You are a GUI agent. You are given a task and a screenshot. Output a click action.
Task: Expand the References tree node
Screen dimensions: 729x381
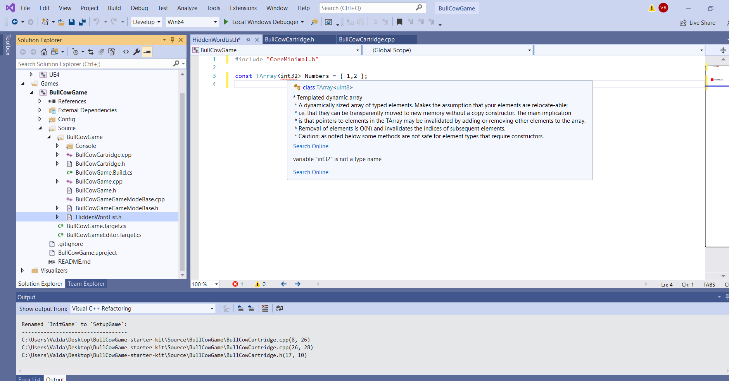coord(40,101)
